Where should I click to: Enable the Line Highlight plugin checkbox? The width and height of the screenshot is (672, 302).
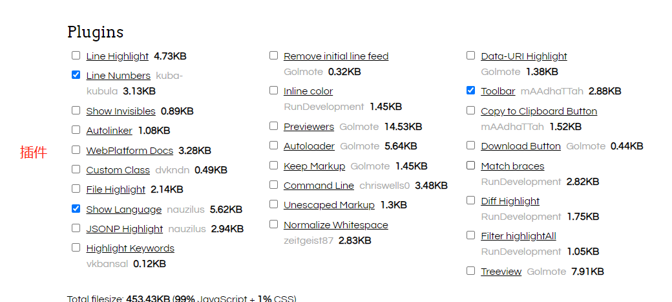pyautogui.click(x=76, y=56)
